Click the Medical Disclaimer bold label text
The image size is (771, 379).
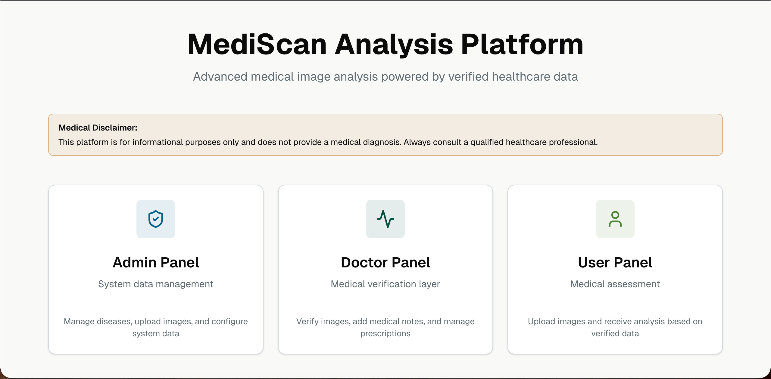[x=98, y=128]
